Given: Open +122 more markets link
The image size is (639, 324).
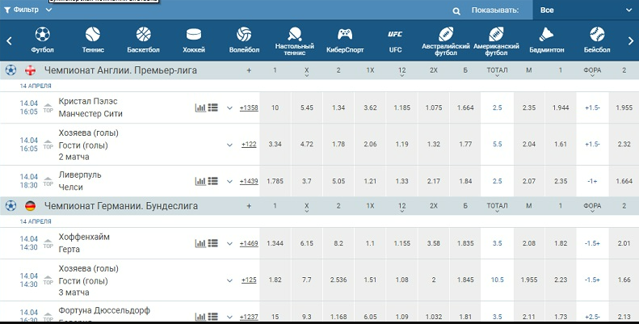Looking at the screenshot, I should pyautogui.click(x=249, y=145).
